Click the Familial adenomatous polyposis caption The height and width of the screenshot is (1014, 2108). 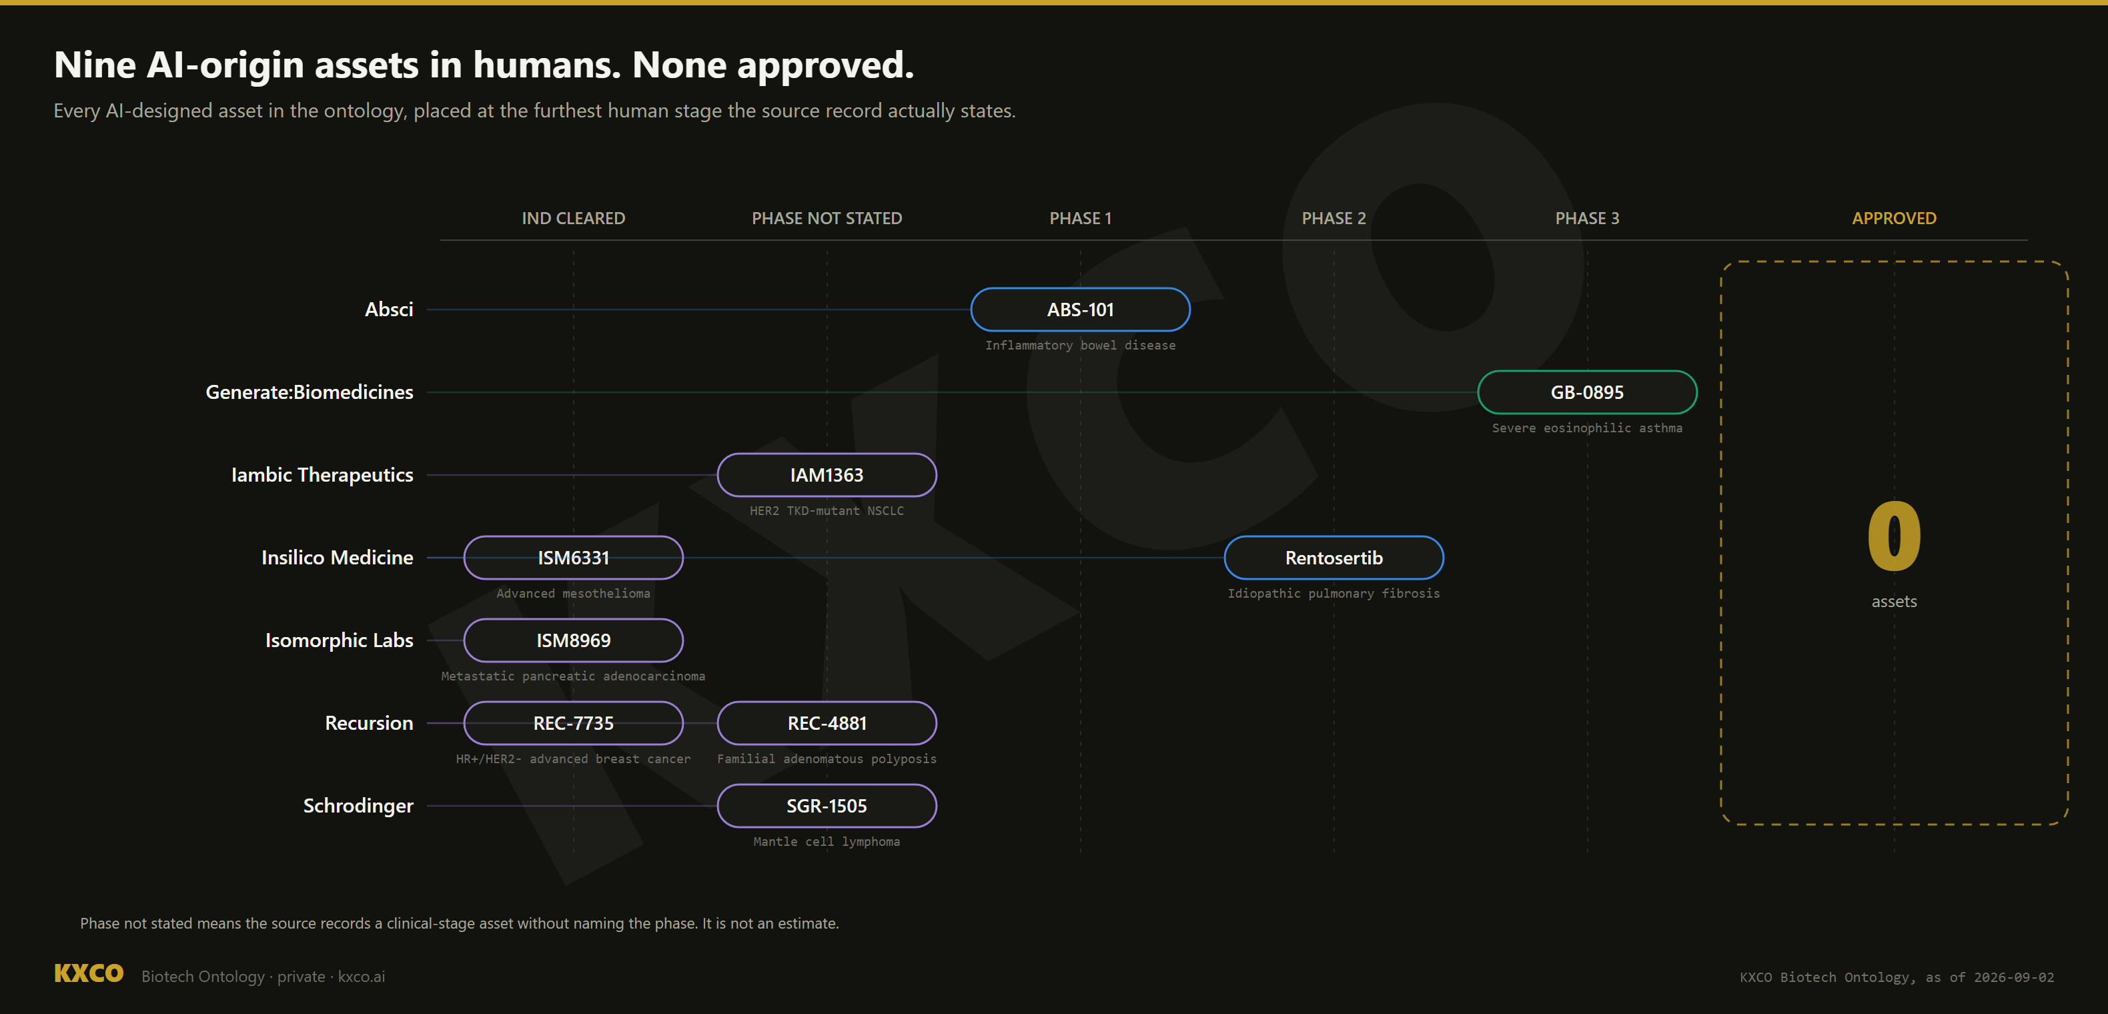tap(827, 758)
